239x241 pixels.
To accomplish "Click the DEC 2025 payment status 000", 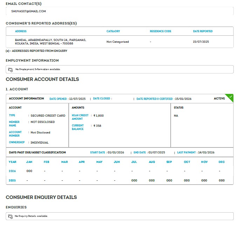I will coord(221,180).
